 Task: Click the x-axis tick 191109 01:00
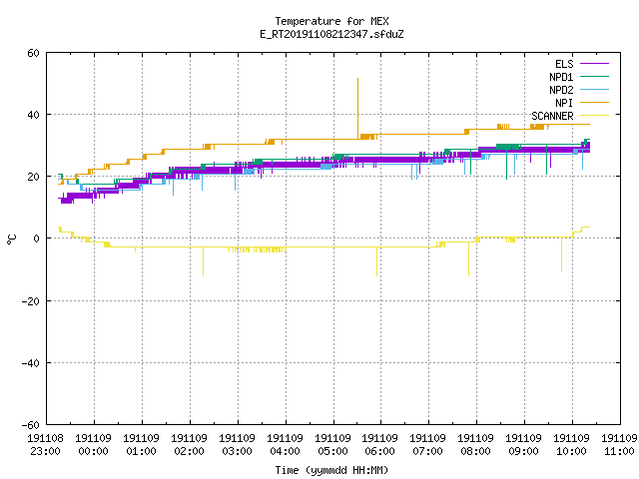pos(141,445)
